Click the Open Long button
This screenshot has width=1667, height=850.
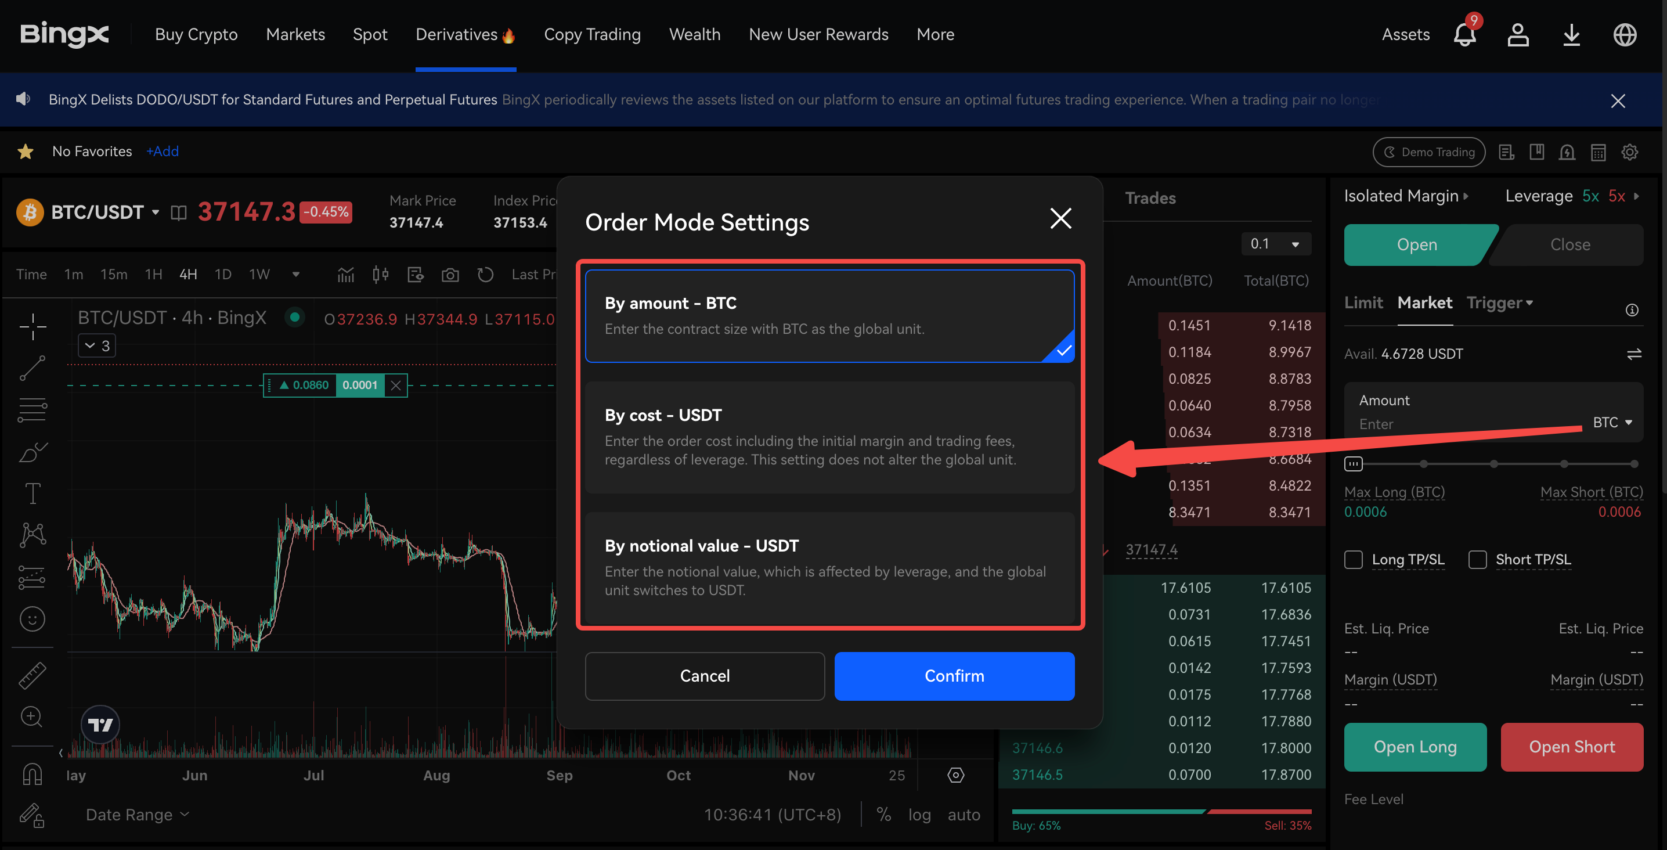pos(1415,747)
